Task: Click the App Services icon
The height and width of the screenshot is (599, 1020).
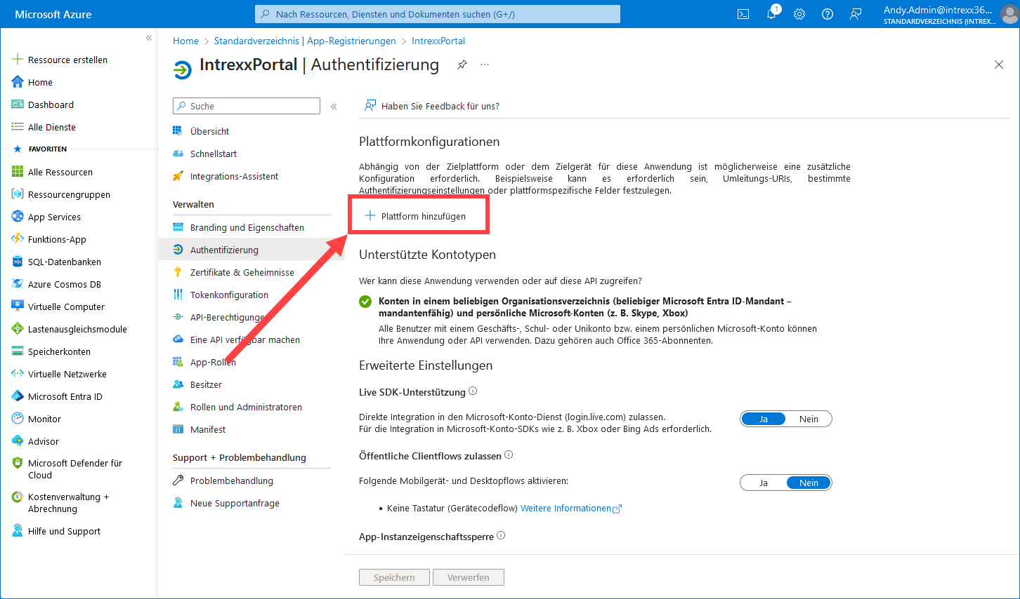Action: pyautogui.click(x=18, y=217)
